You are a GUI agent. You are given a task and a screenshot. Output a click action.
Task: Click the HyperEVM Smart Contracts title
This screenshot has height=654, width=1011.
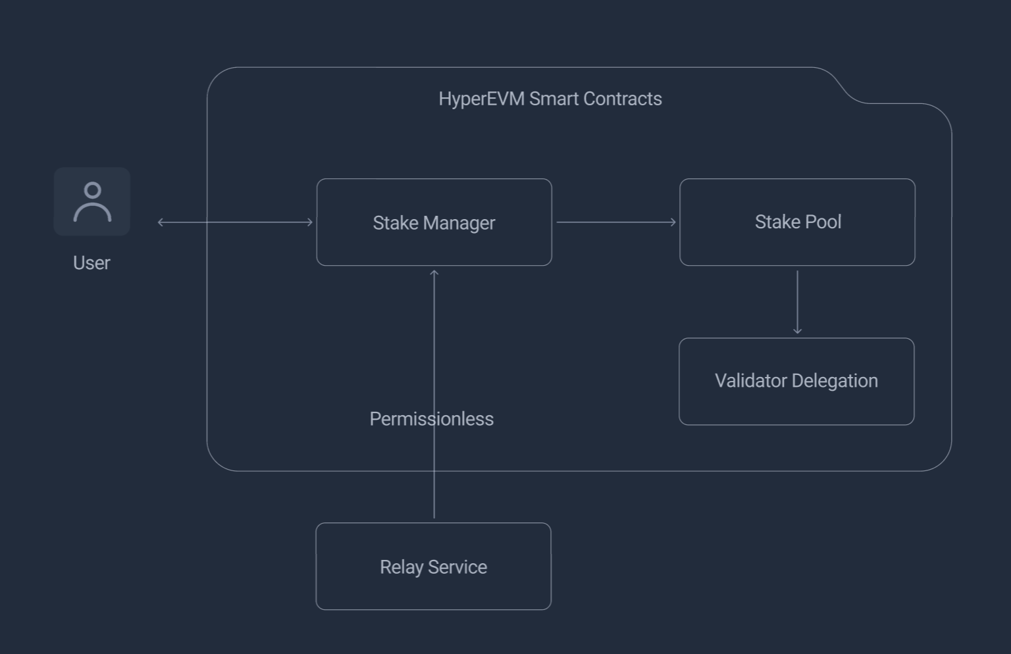(550, 99)
